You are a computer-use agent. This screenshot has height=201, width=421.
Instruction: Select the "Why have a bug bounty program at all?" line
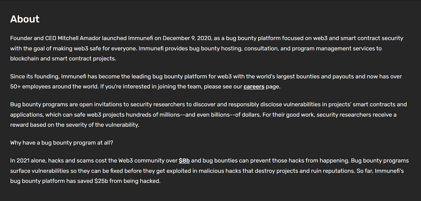pyautogui.click(x=62, y=143)
